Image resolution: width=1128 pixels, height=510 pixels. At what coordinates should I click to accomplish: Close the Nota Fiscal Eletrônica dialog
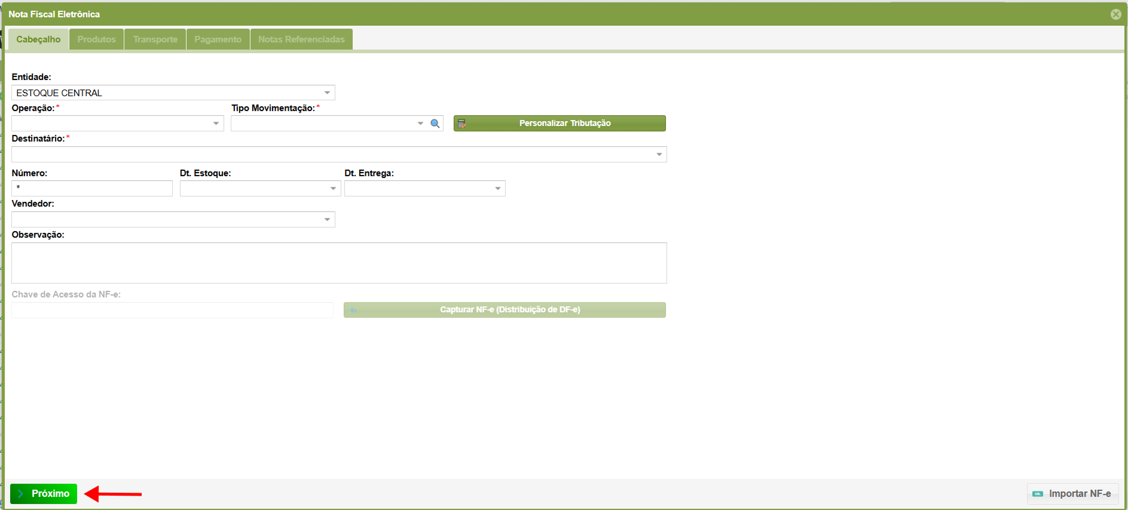click(1115, 14)
